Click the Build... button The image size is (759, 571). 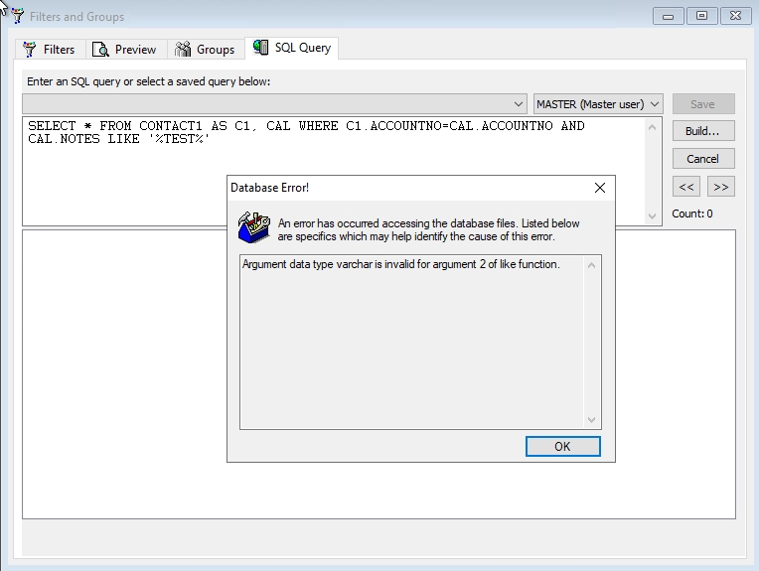(702, 131)
